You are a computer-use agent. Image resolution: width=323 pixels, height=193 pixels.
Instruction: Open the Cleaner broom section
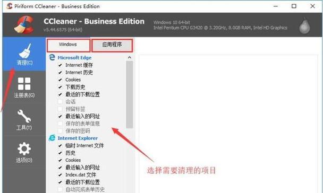point(24,54)
